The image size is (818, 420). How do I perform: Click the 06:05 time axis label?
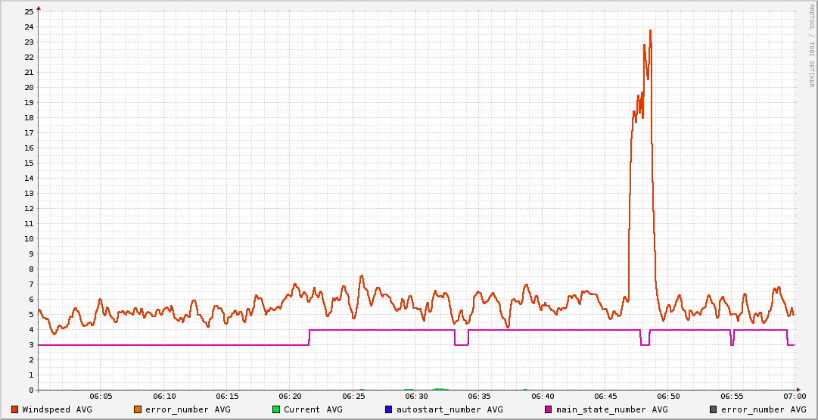(x=101, y=397)
